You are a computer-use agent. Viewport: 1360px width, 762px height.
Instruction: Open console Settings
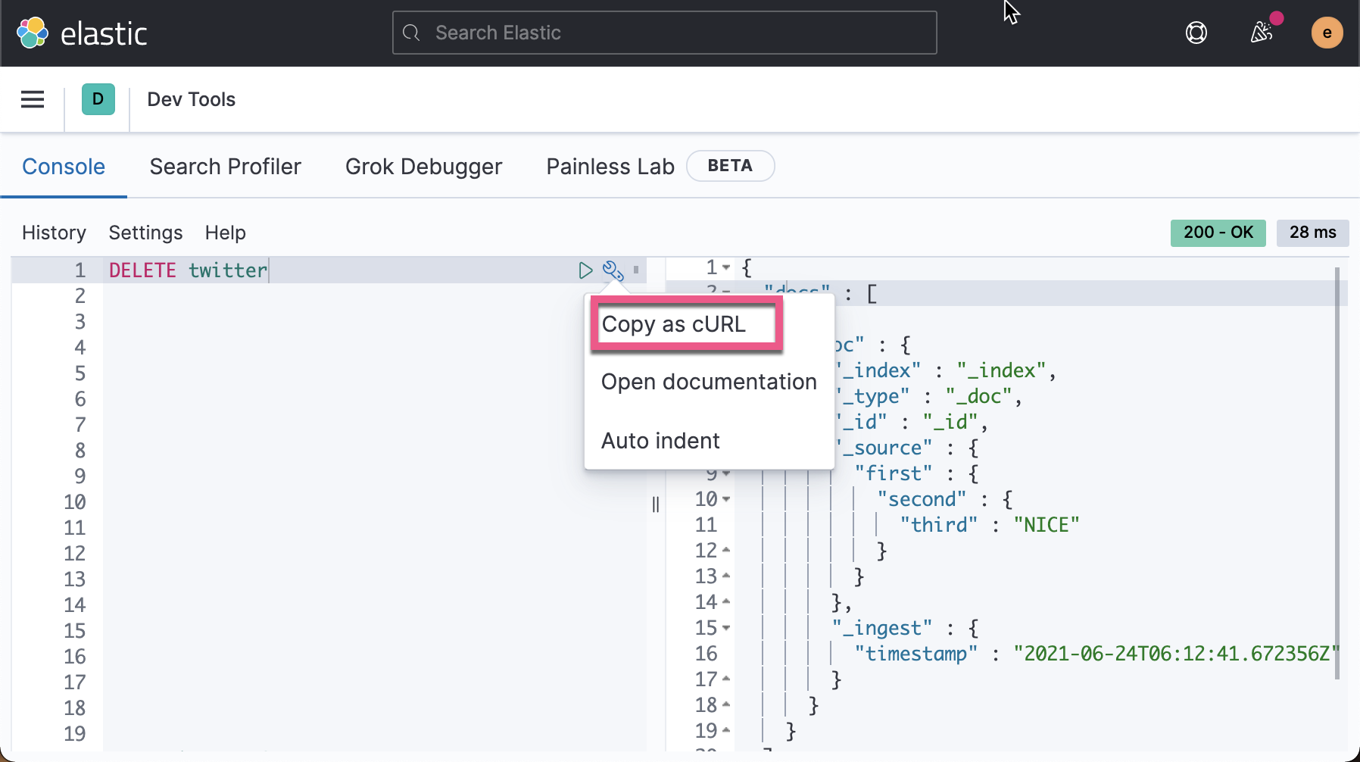point(145,233)
